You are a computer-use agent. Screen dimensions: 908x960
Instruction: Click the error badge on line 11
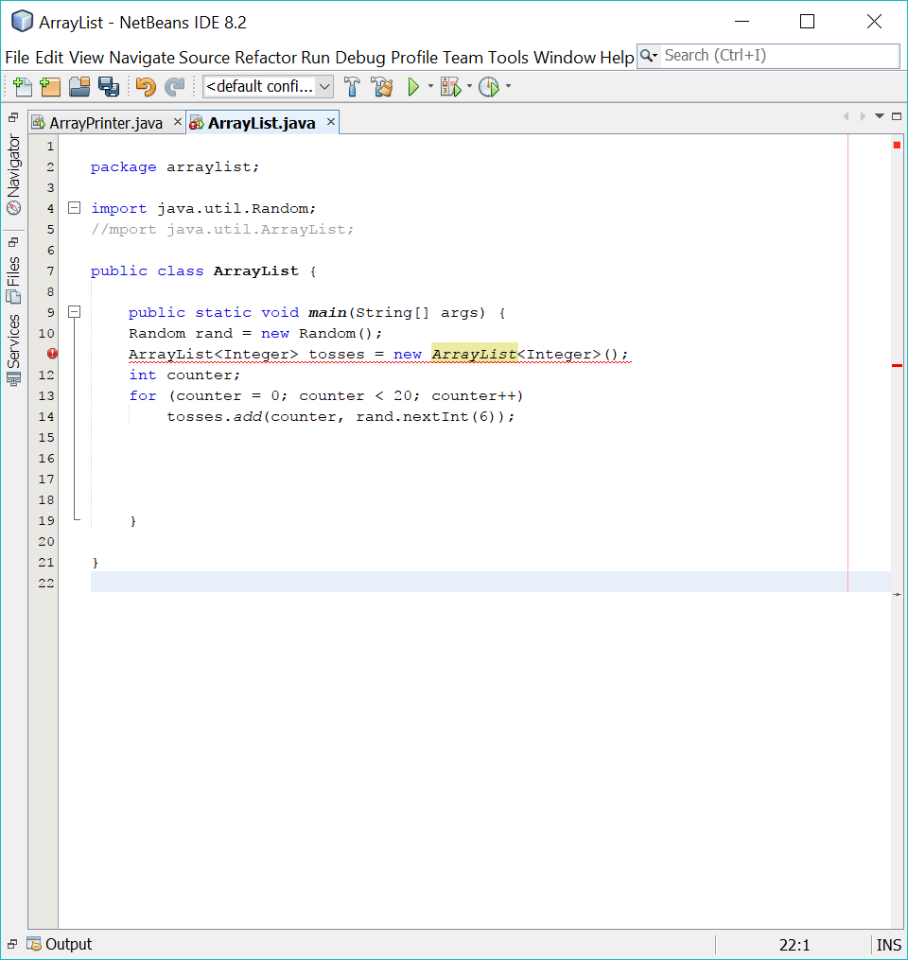(x=52, y=353)
